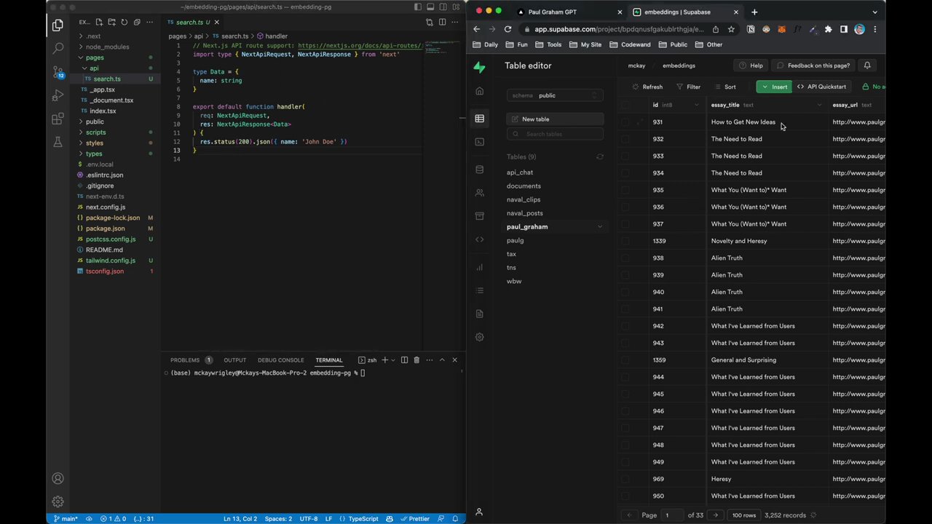Image resolution: width=932 pixels, height=524 pixels.
Task: Close the terminal panel
Action: click(454, 360)
